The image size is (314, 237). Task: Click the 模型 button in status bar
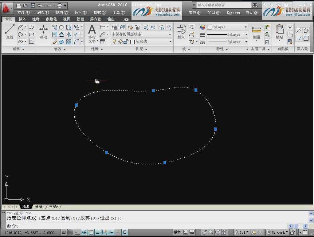(x=177, y=232)
